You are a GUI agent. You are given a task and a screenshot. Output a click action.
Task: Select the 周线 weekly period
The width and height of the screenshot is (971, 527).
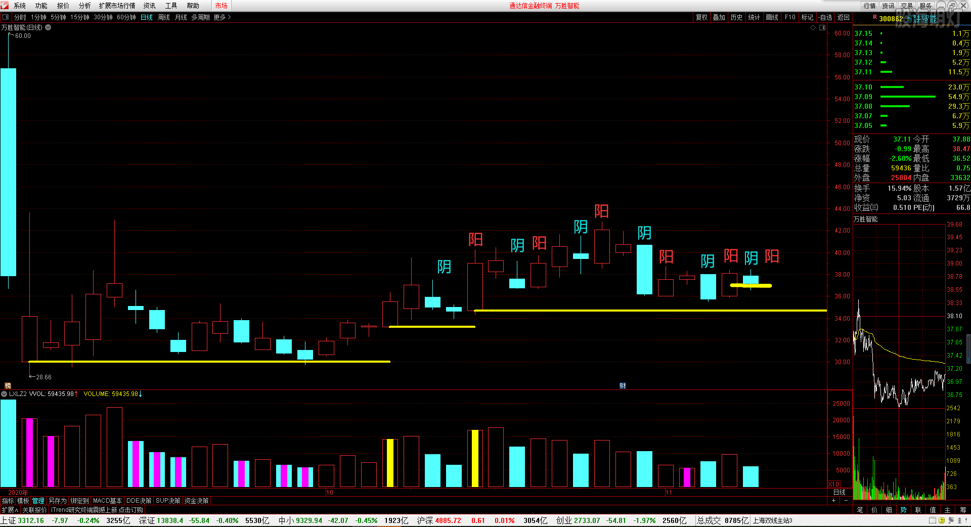[x=164, y=17]
